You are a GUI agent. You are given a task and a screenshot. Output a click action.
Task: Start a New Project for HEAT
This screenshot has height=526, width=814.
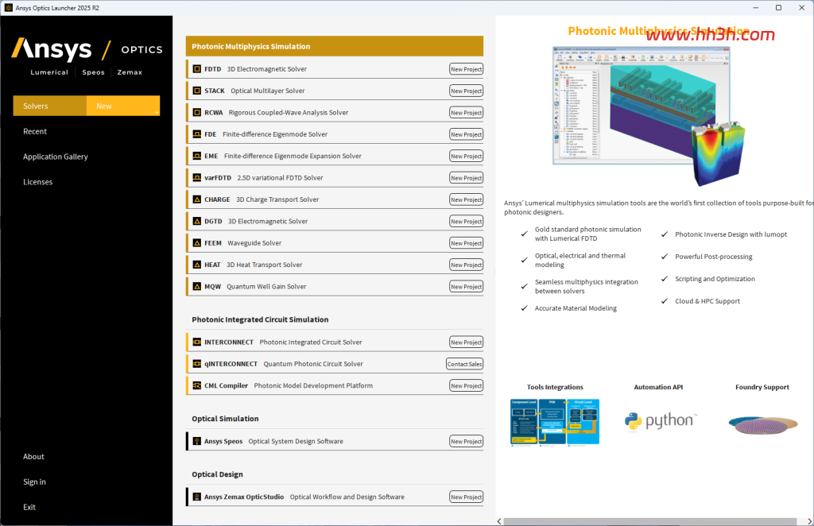point(466,265)
